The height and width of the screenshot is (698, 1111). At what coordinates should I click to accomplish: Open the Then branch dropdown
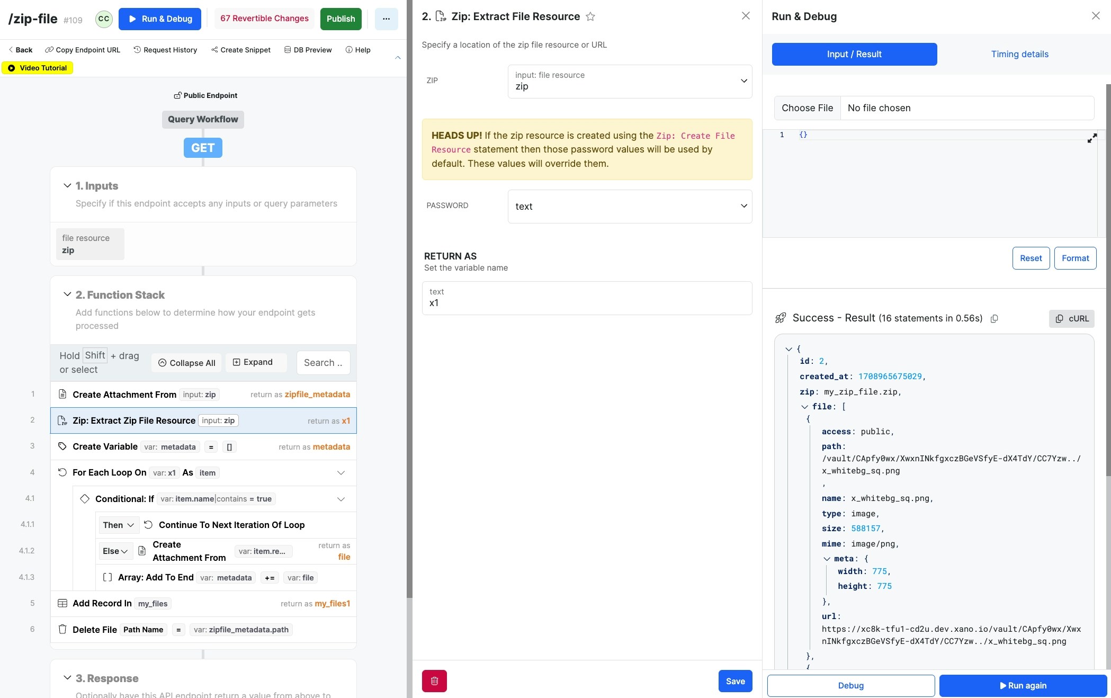pyautogui.click(x=118, y=525)
